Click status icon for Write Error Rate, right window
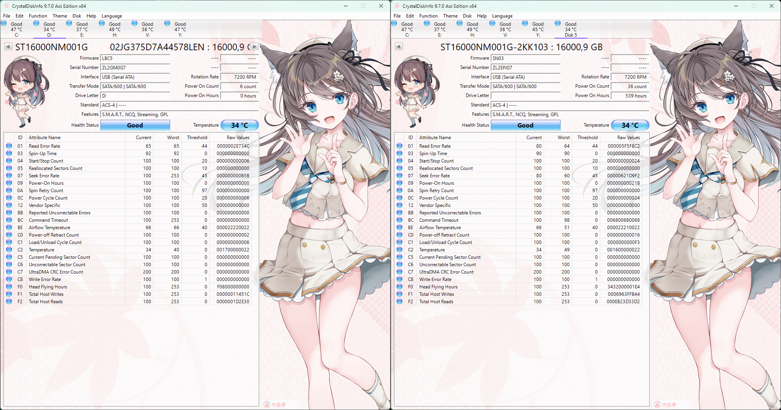 pyautogui.click(x=399, y=279)
